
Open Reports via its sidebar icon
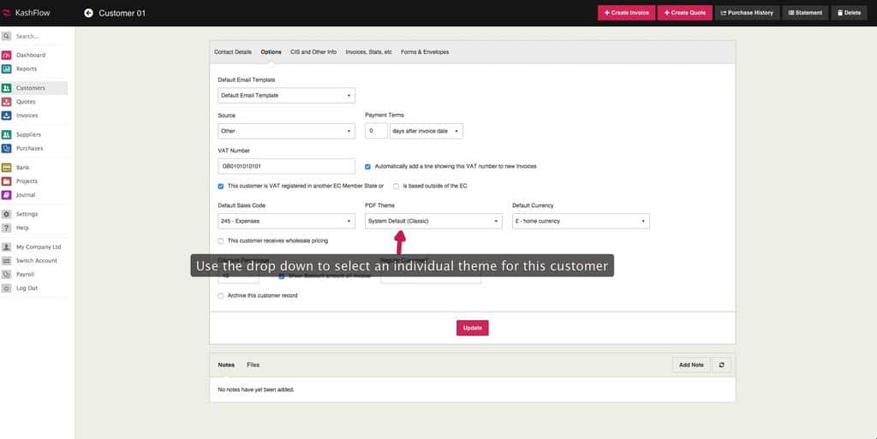[7, 68]
